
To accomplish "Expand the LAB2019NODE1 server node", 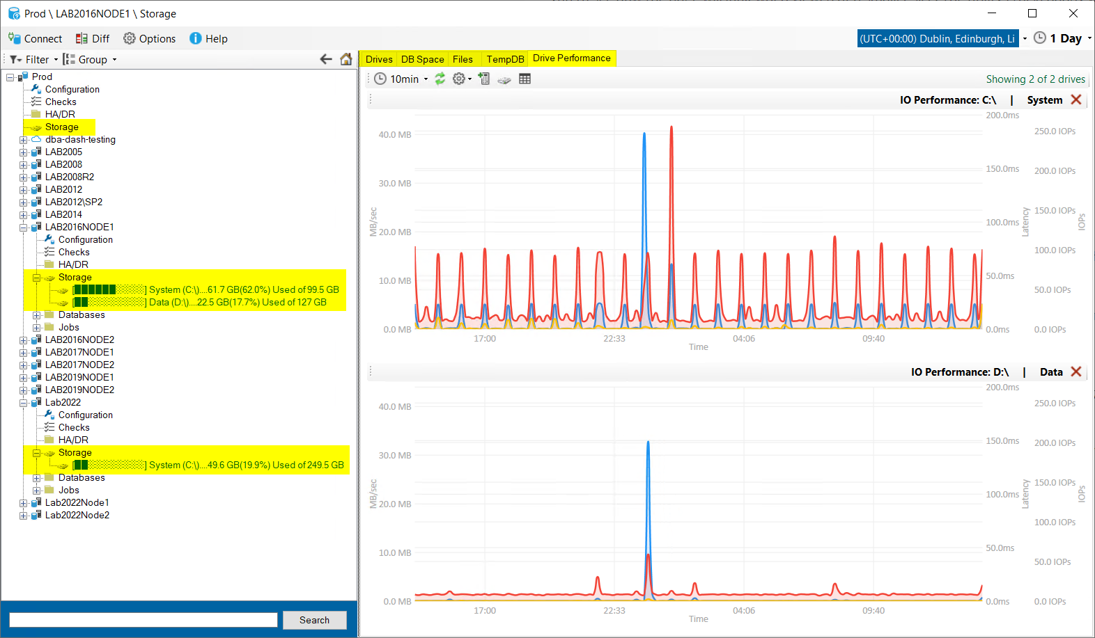I will pyautogui.click(x=24, y=378).
